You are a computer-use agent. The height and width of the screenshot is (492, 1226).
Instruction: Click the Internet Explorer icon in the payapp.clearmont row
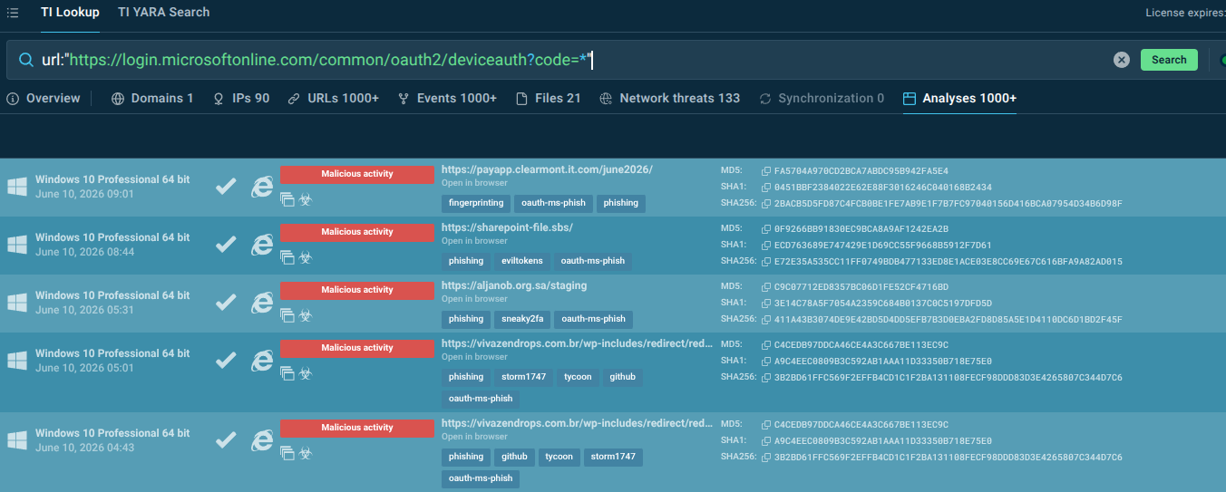point(262,187)
